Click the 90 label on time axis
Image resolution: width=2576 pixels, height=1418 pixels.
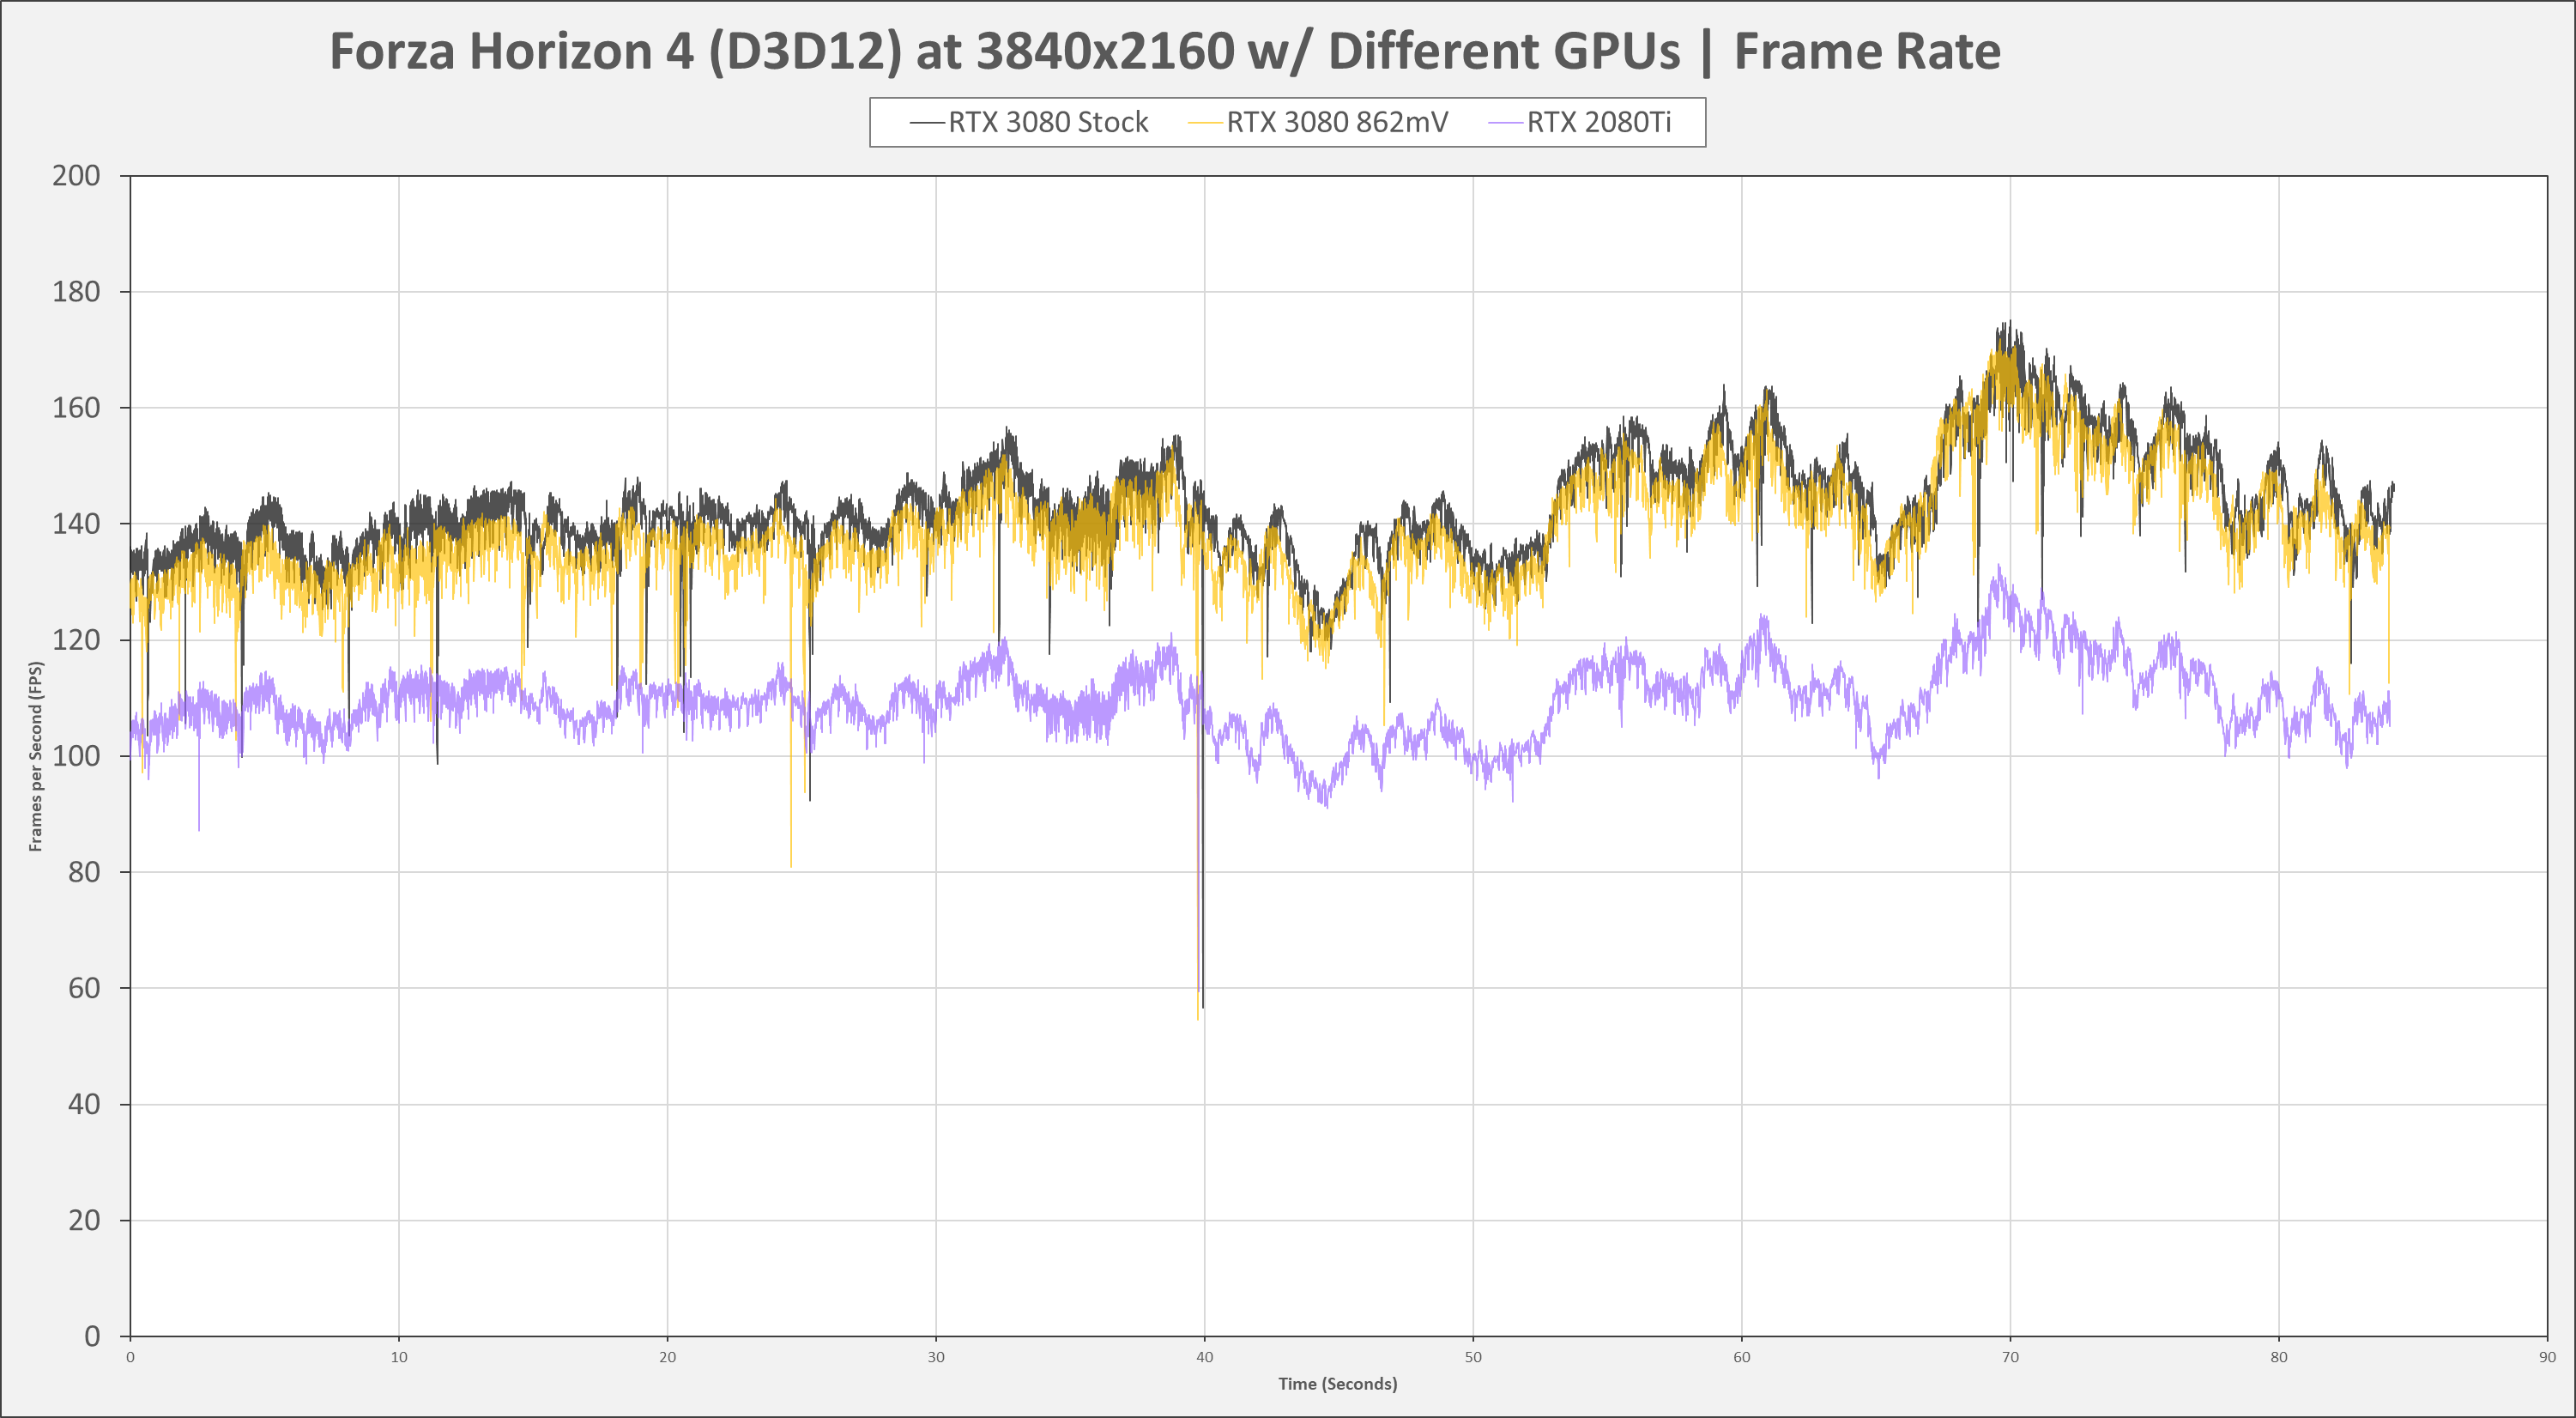(2546, 1357)
